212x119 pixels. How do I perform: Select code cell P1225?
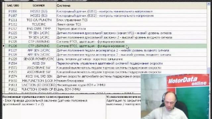pyautogui.click(x=13, y=42)
